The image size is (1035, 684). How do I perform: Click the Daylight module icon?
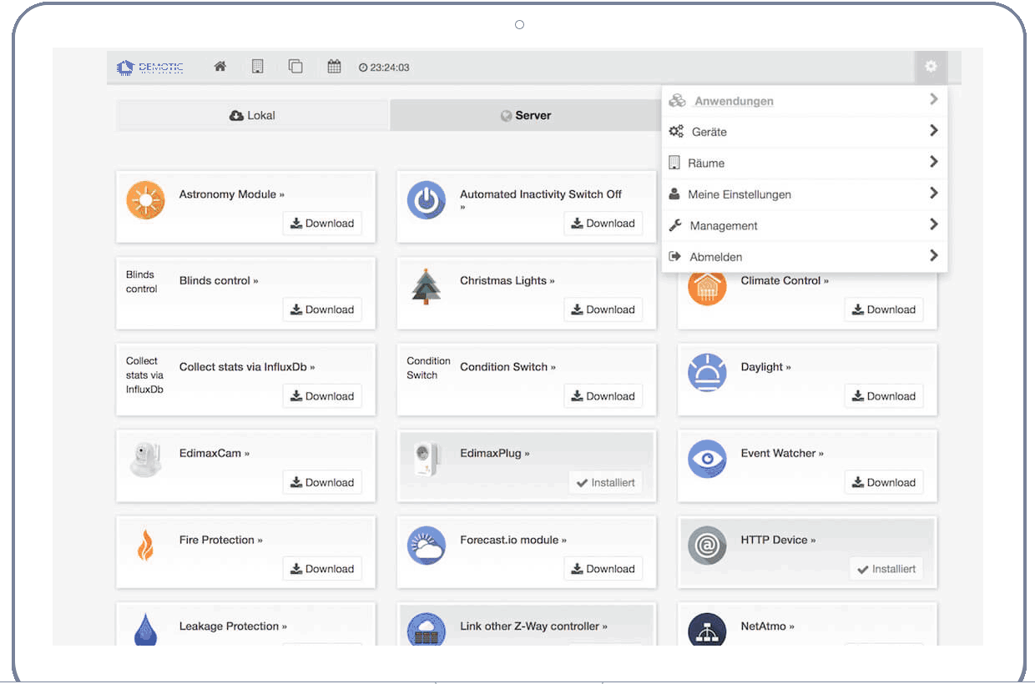pos(707,374)
